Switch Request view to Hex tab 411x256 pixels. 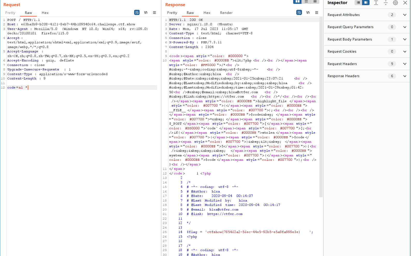tap(45, 13)
